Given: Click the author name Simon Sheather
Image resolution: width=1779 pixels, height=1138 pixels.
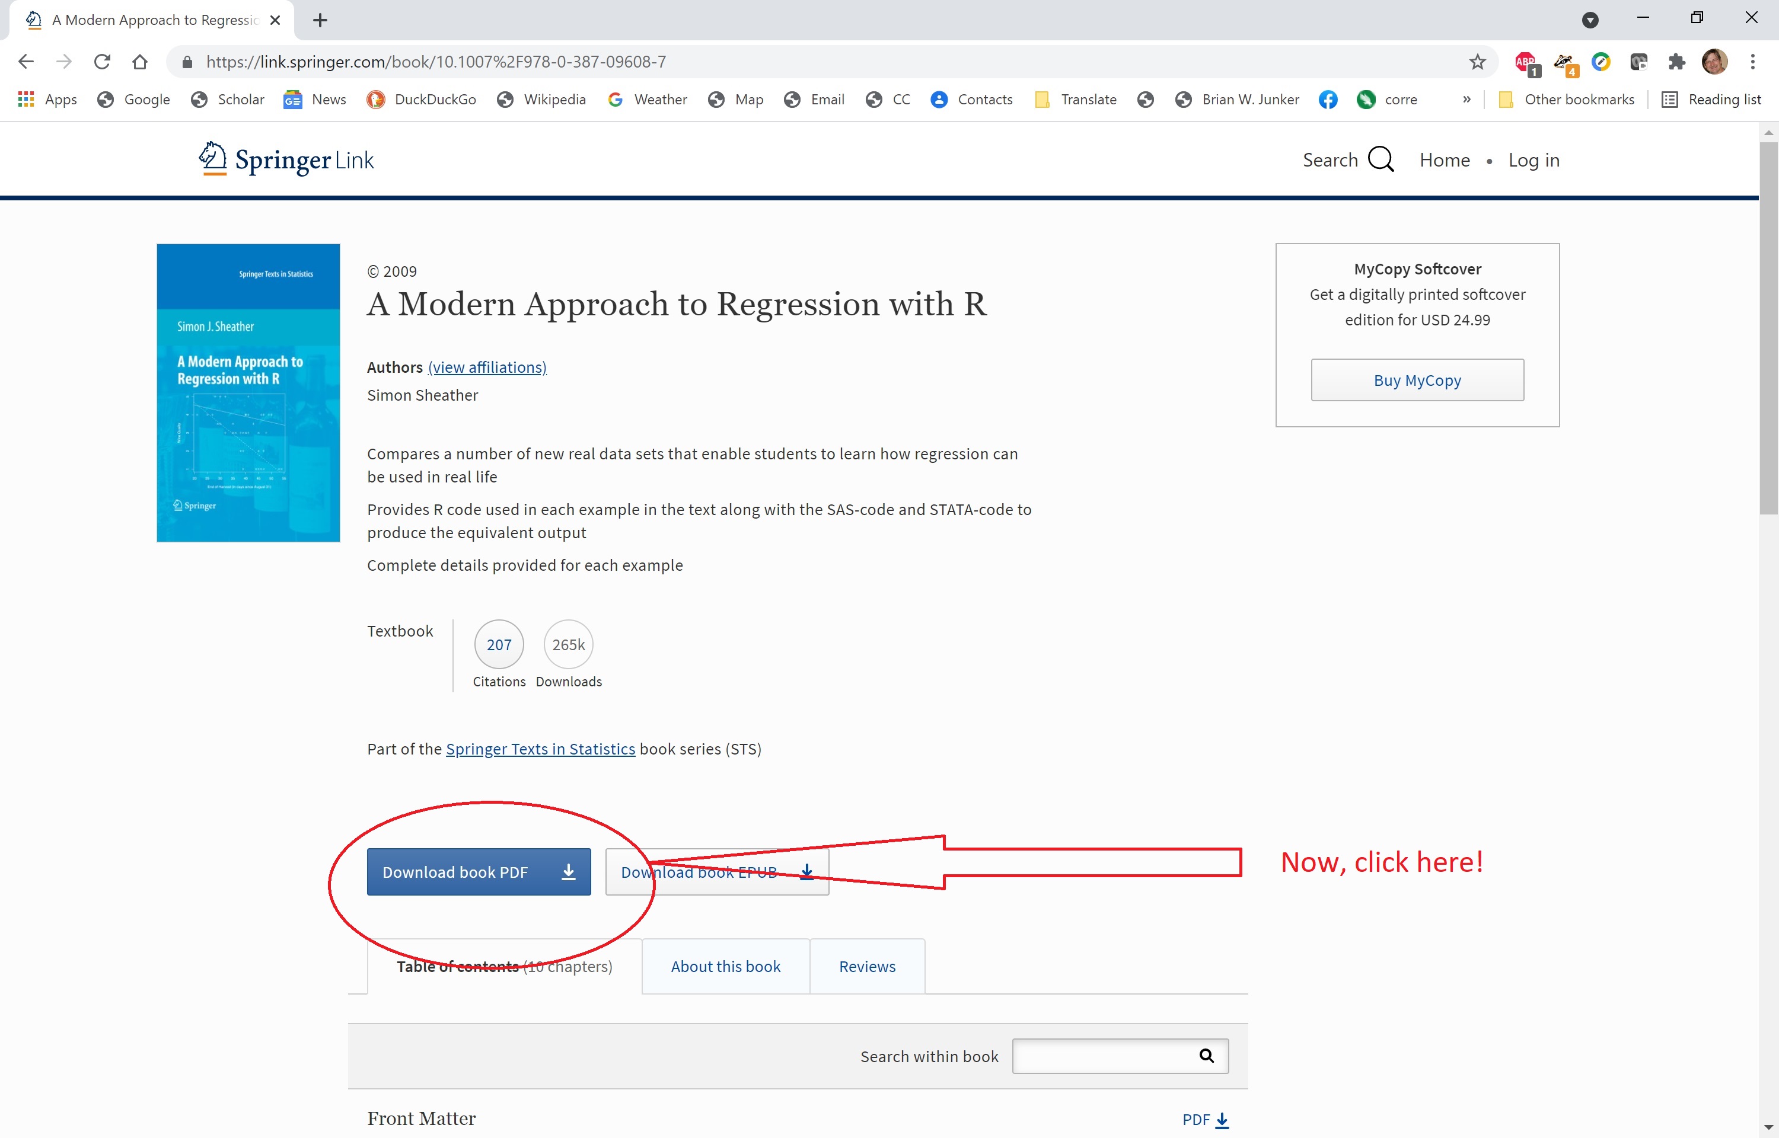Looking at the screenshot, I should point(422,395).
